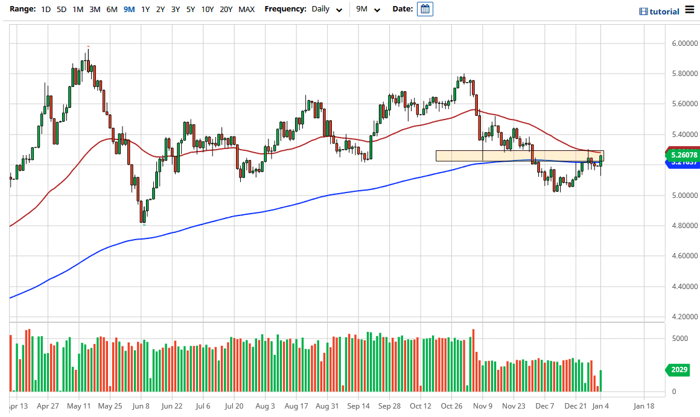Switch to the MAX range

[x=246, y=9]
